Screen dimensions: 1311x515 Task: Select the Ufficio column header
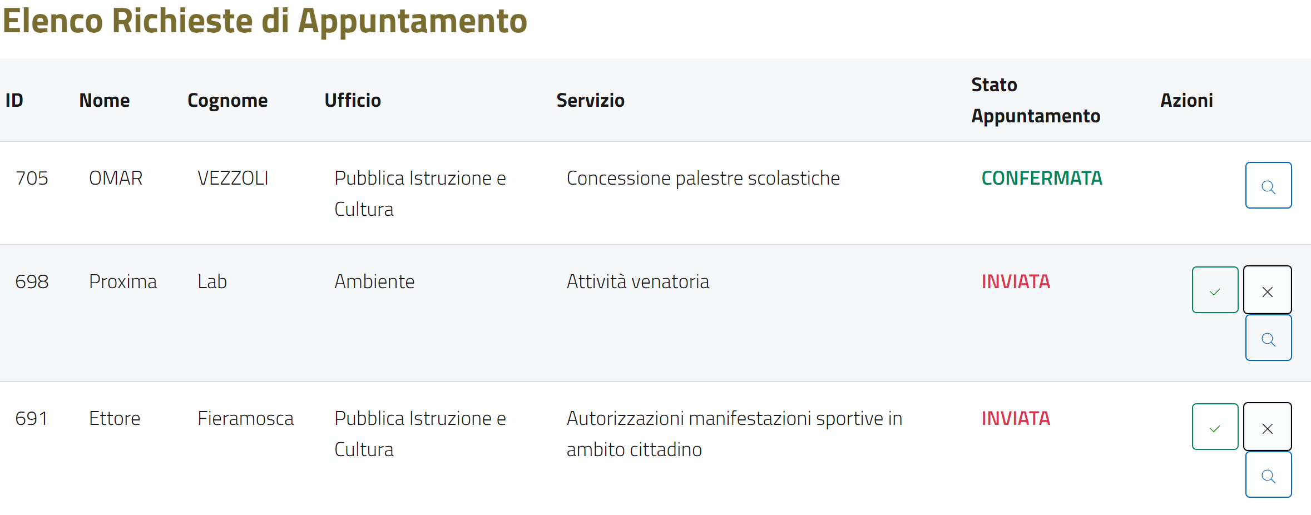pos(353,100)
